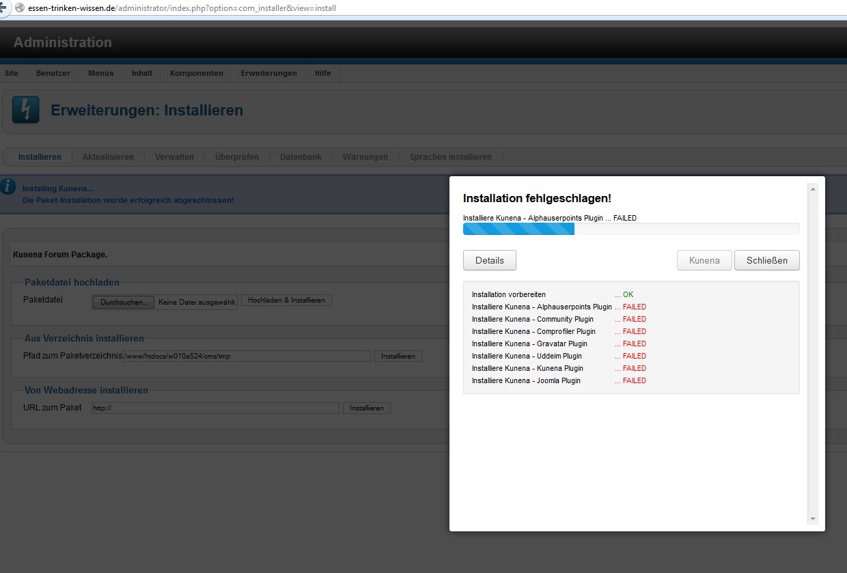
Task: Click Installieren next to Paketverzeichnis path
Action: (398, 357)
